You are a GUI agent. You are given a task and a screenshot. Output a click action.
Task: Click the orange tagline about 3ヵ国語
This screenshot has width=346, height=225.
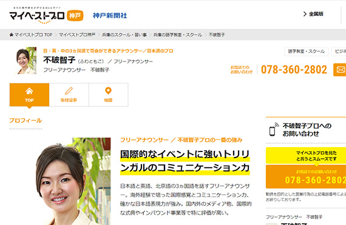[108, 51]
